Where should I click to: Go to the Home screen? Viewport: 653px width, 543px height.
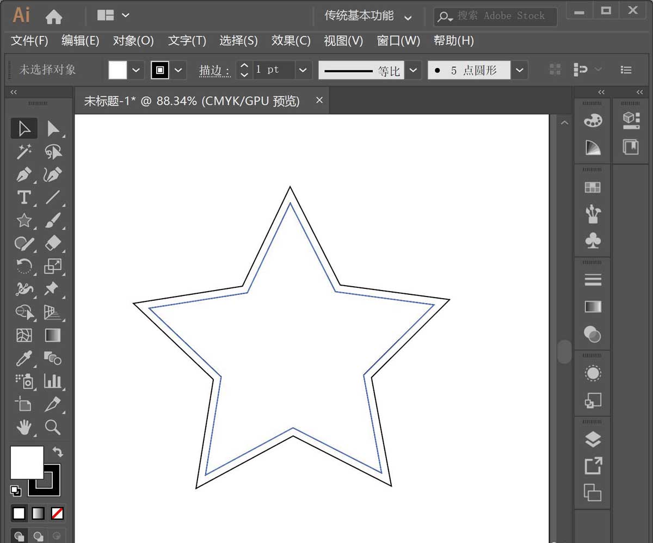click(53, 16)
